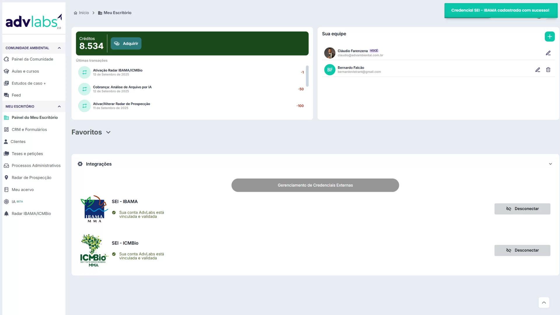The image size is (560, 315).
Task: Click the IBAMA logo image
Action: (x=94, y=209)
